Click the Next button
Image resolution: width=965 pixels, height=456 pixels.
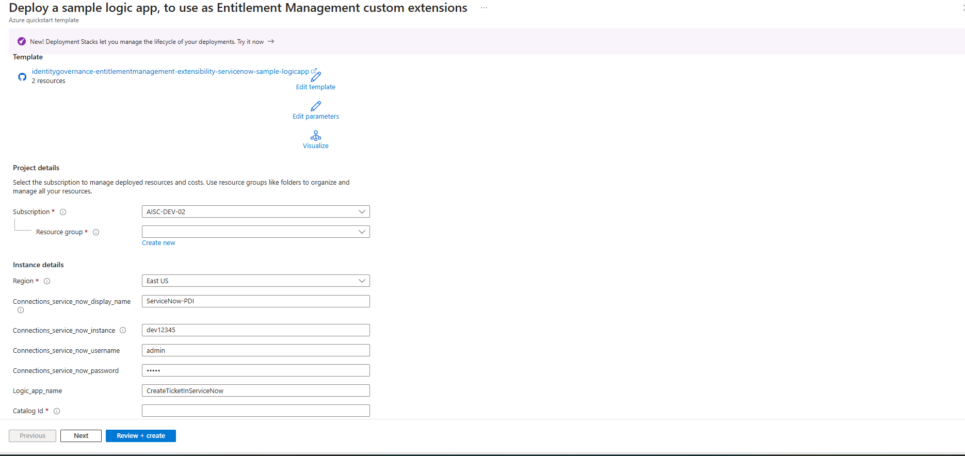[81, 436]
